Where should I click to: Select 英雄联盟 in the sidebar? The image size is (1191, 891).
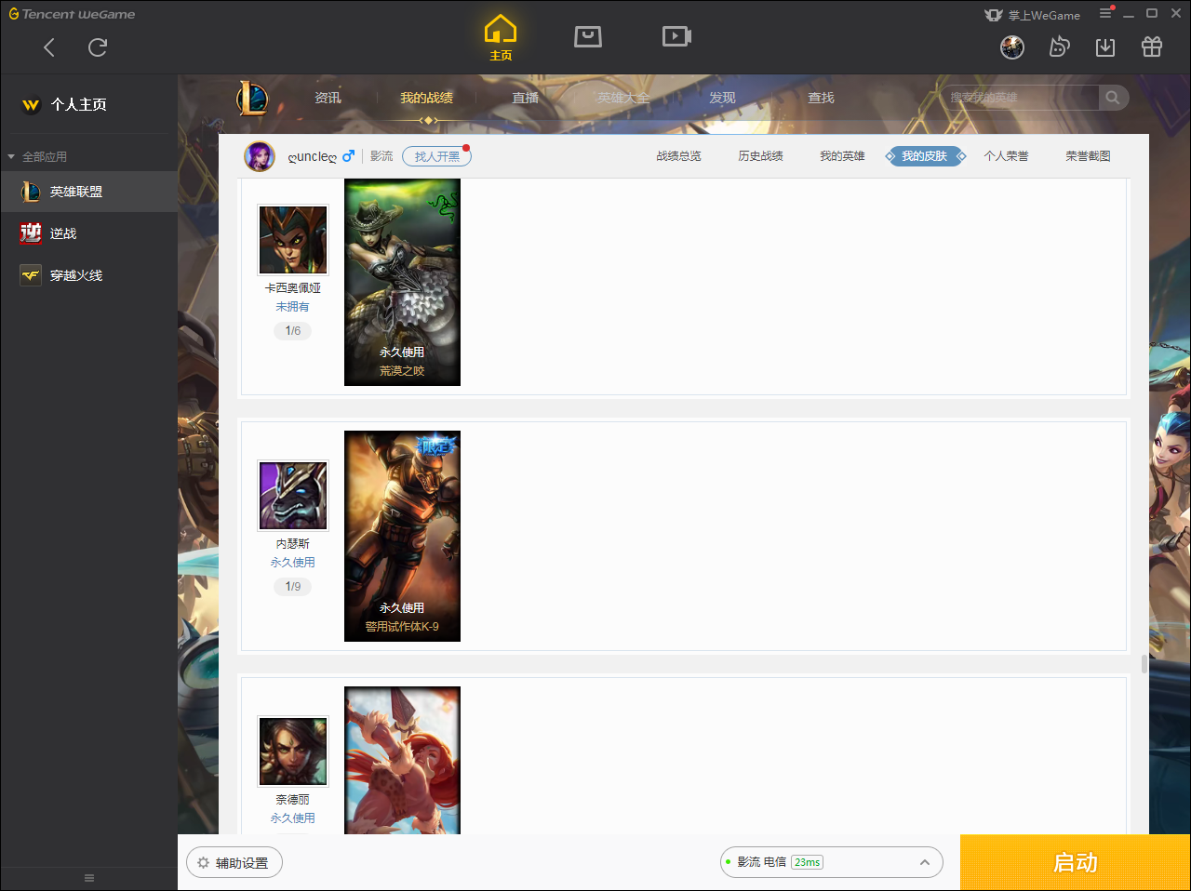[x=88, y=192]
